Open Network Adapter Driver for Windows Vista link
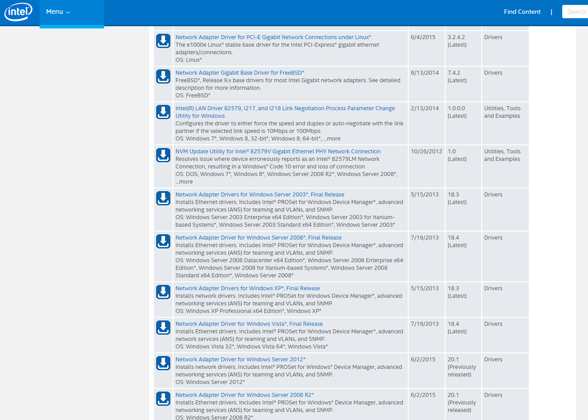This screenshot has height=420, width=588. 249,324
